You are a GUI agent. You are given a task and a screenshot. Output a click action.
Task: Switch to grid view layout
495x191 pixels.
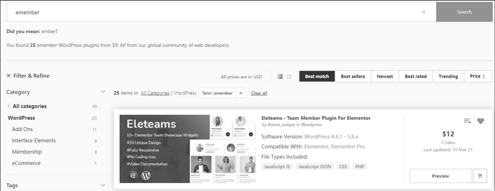click(x=290, y=76)
